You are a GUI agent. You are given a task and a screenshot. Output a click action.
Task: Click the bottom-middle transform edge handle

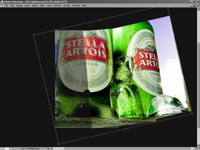pos(126,129)
